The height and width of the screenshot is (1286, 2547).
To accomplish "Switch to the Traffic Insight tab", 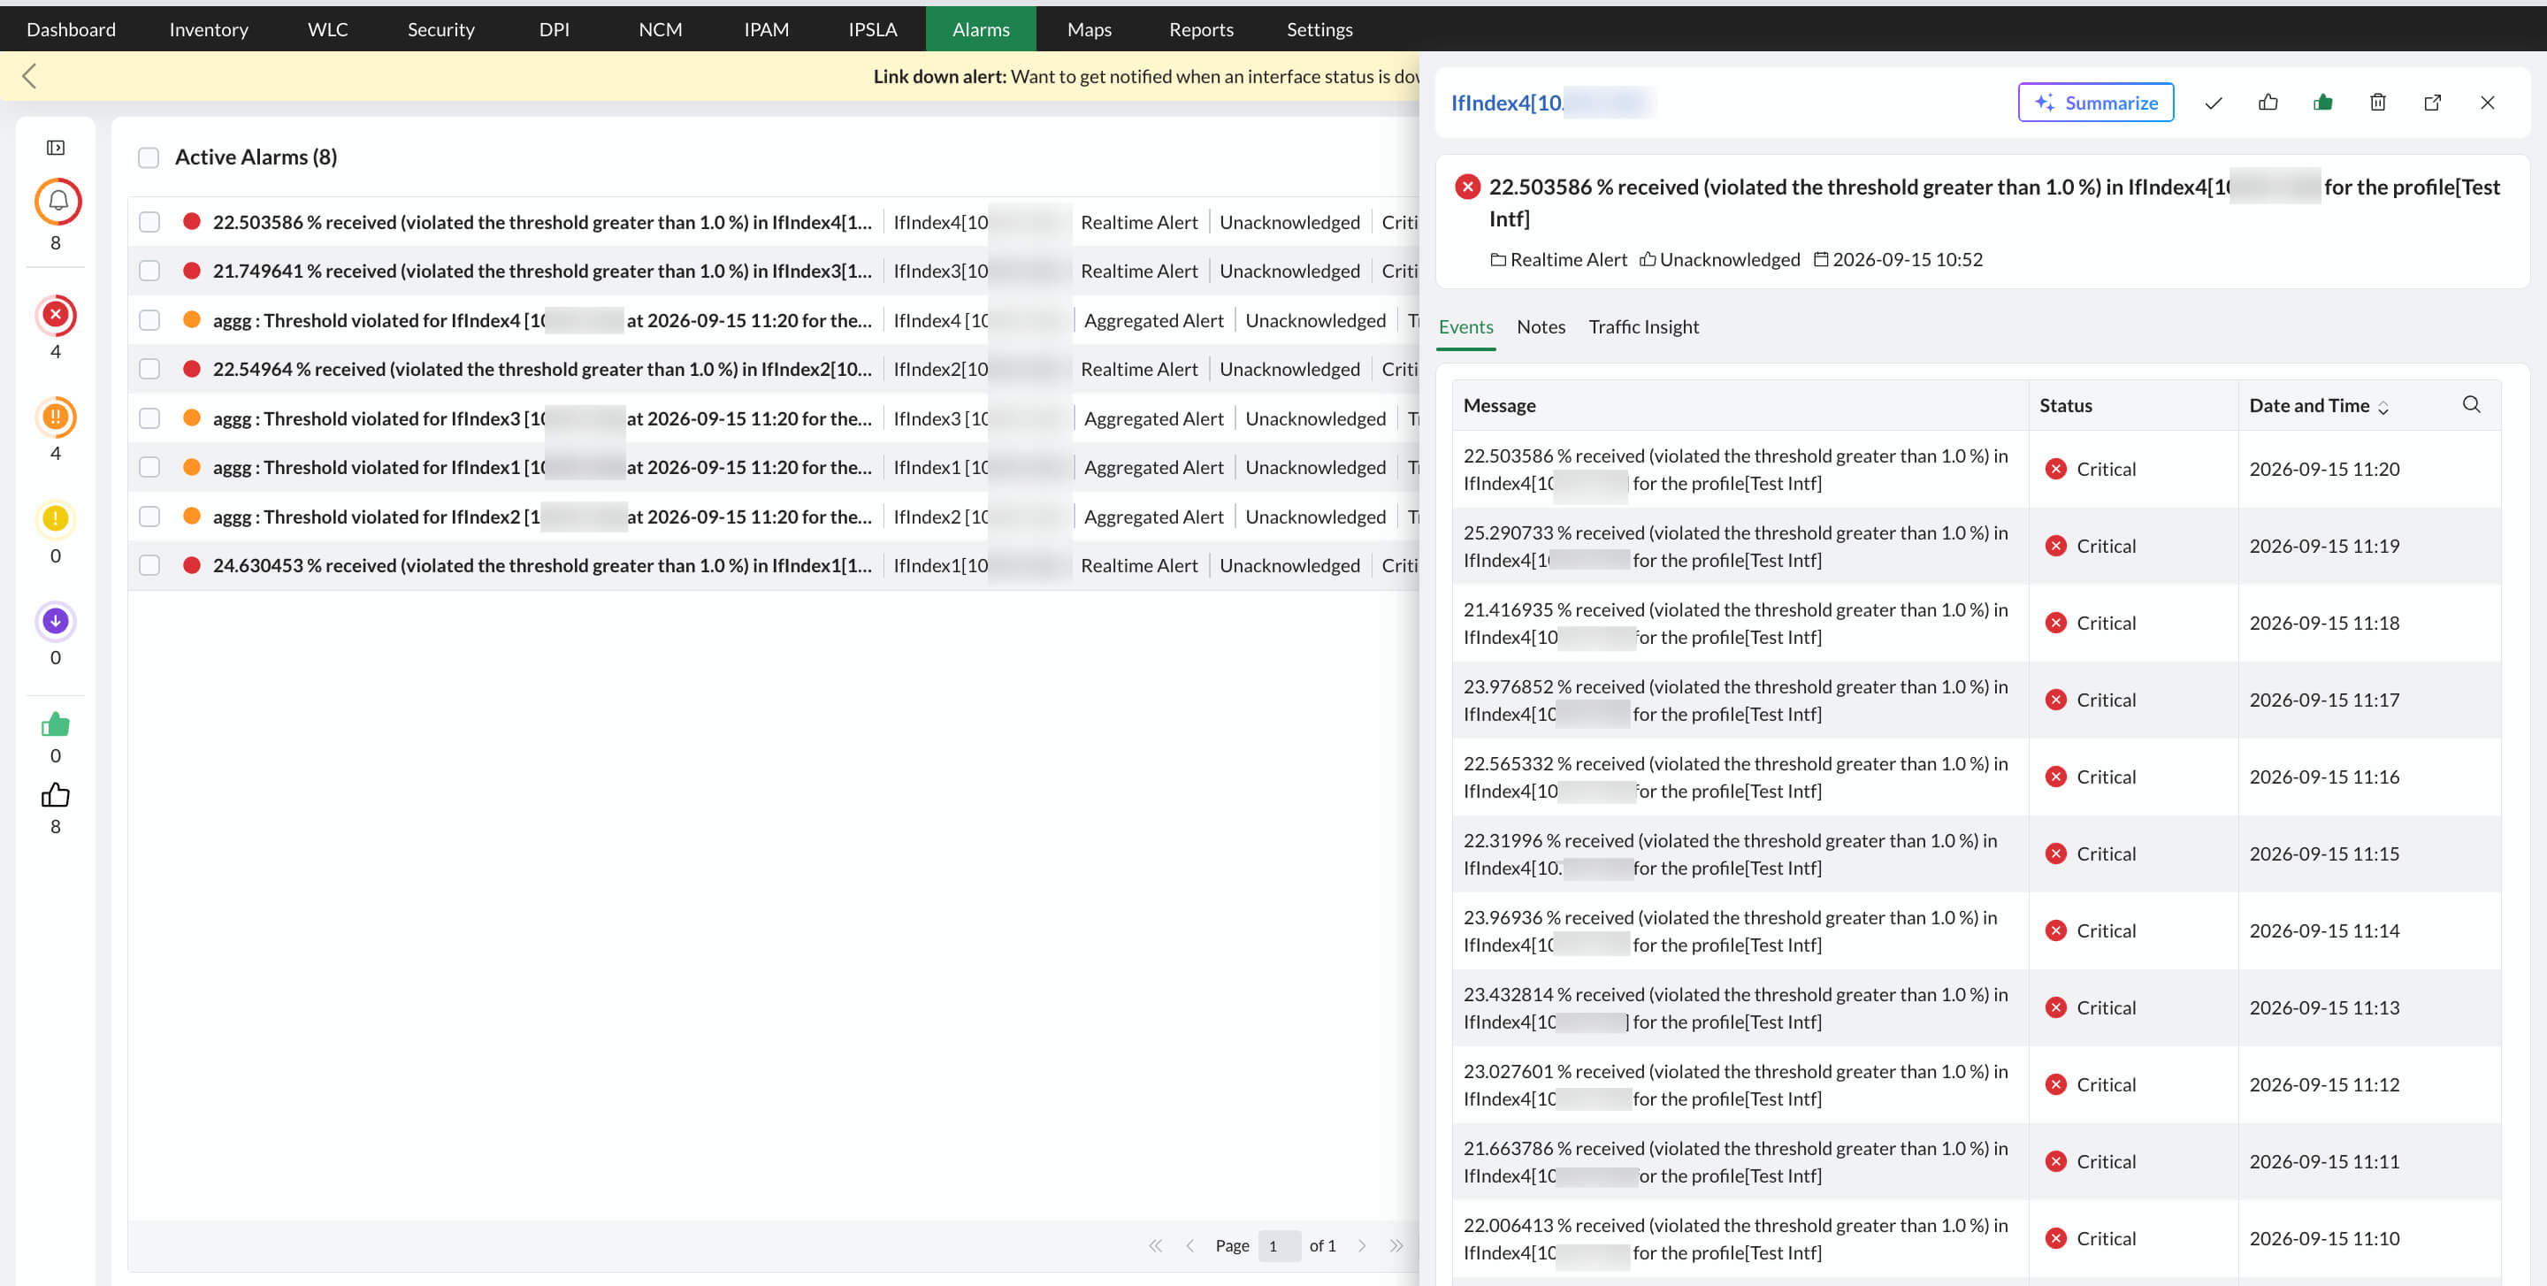I will click(1643, 326).
